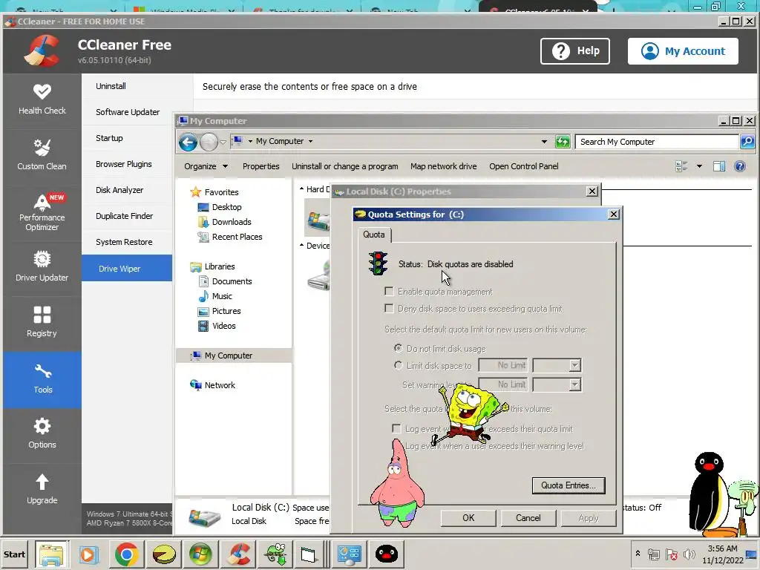Viewport: 760px width, 570px height.
Task: Open My Account
Action: [683, 51]
